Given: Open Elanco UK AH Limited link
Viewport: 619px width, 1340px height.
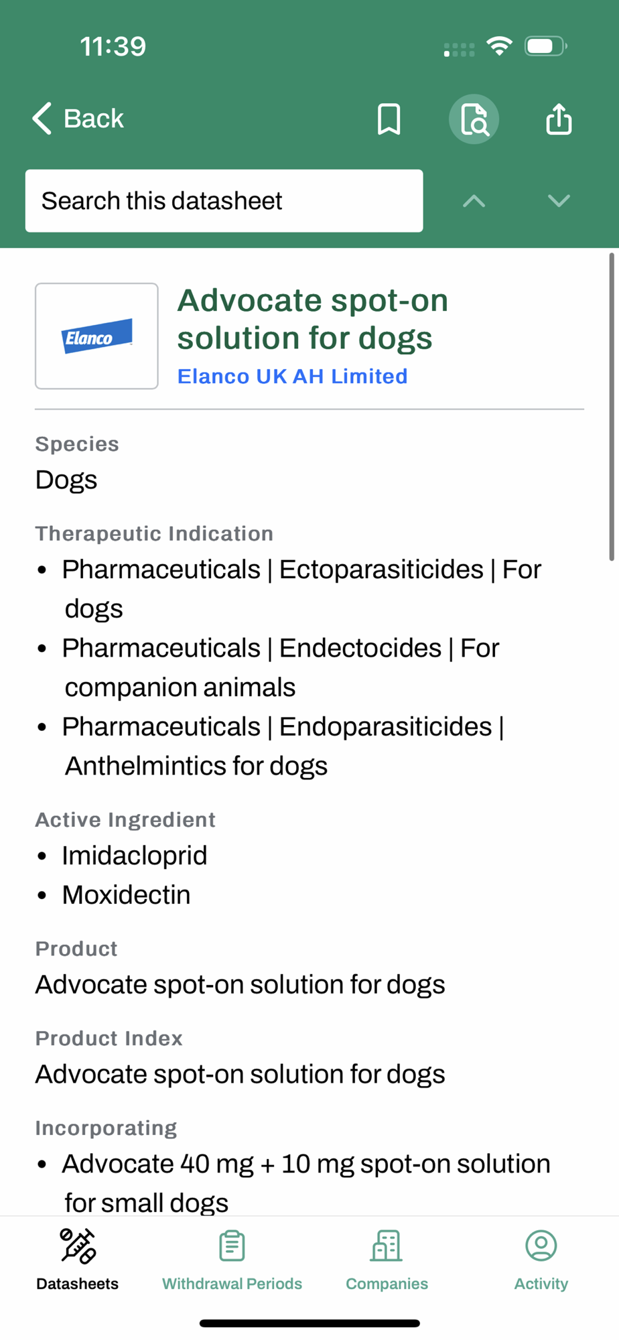Looking at the screenshot, I should (x=292, y=377).
